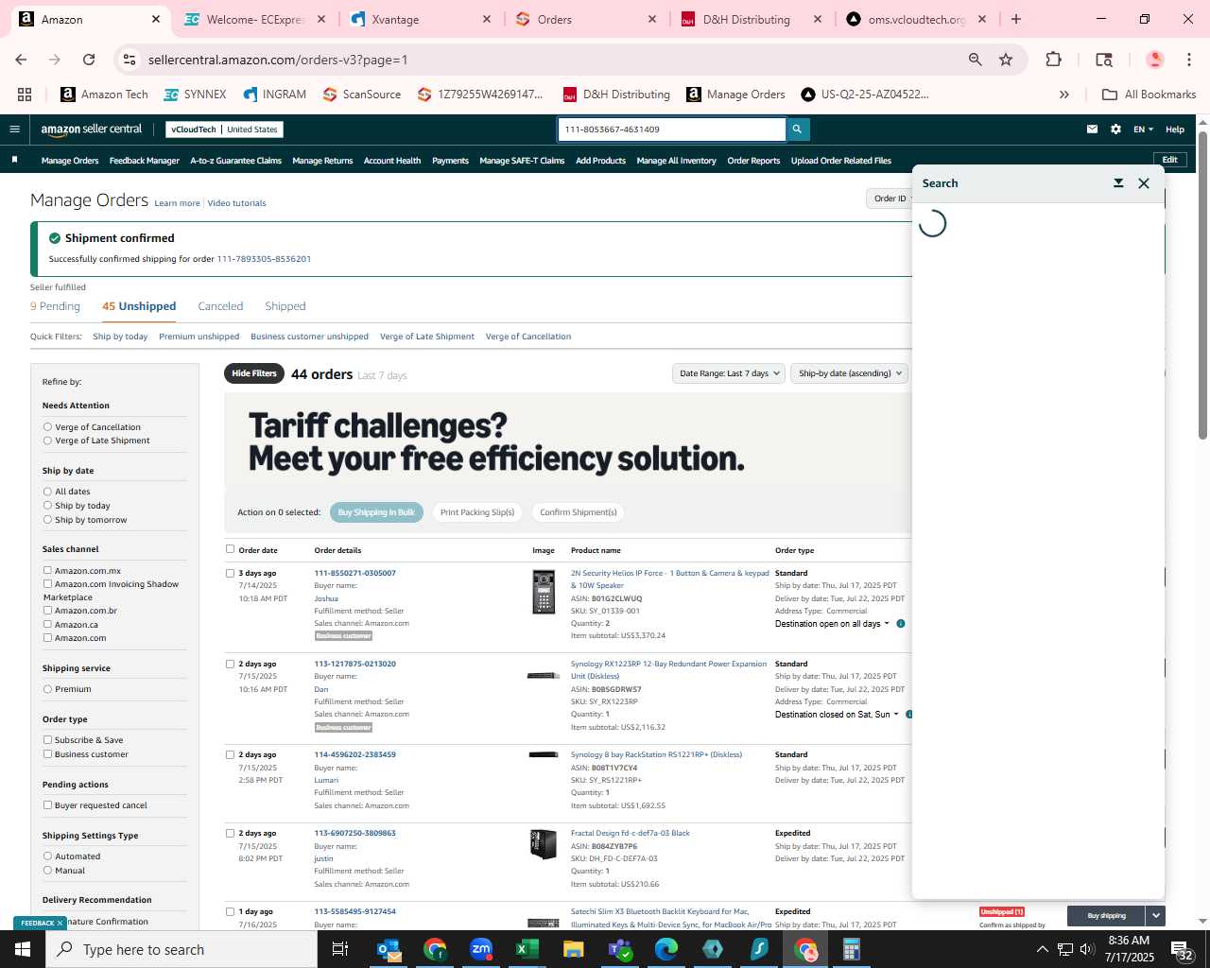
Task: Click Print Packing Slip(s) button
Action: 477,512
